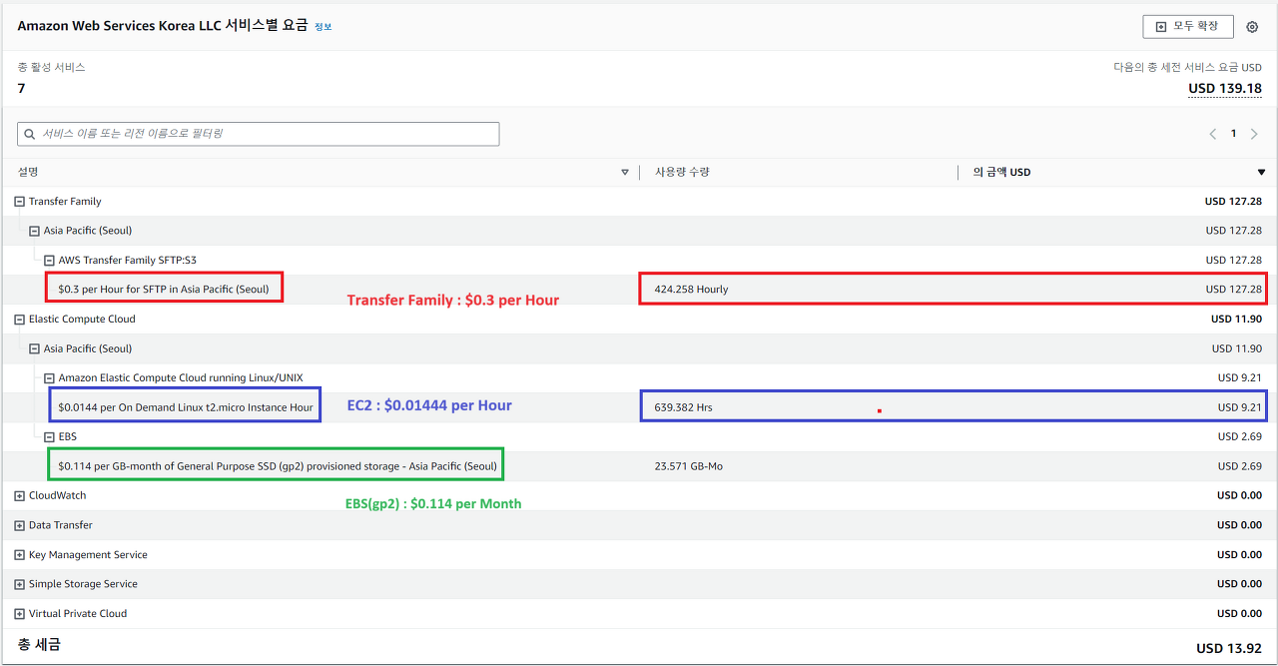1278x666 pixels.
Task: Click the active services count 7
Action: click(21, 89)
